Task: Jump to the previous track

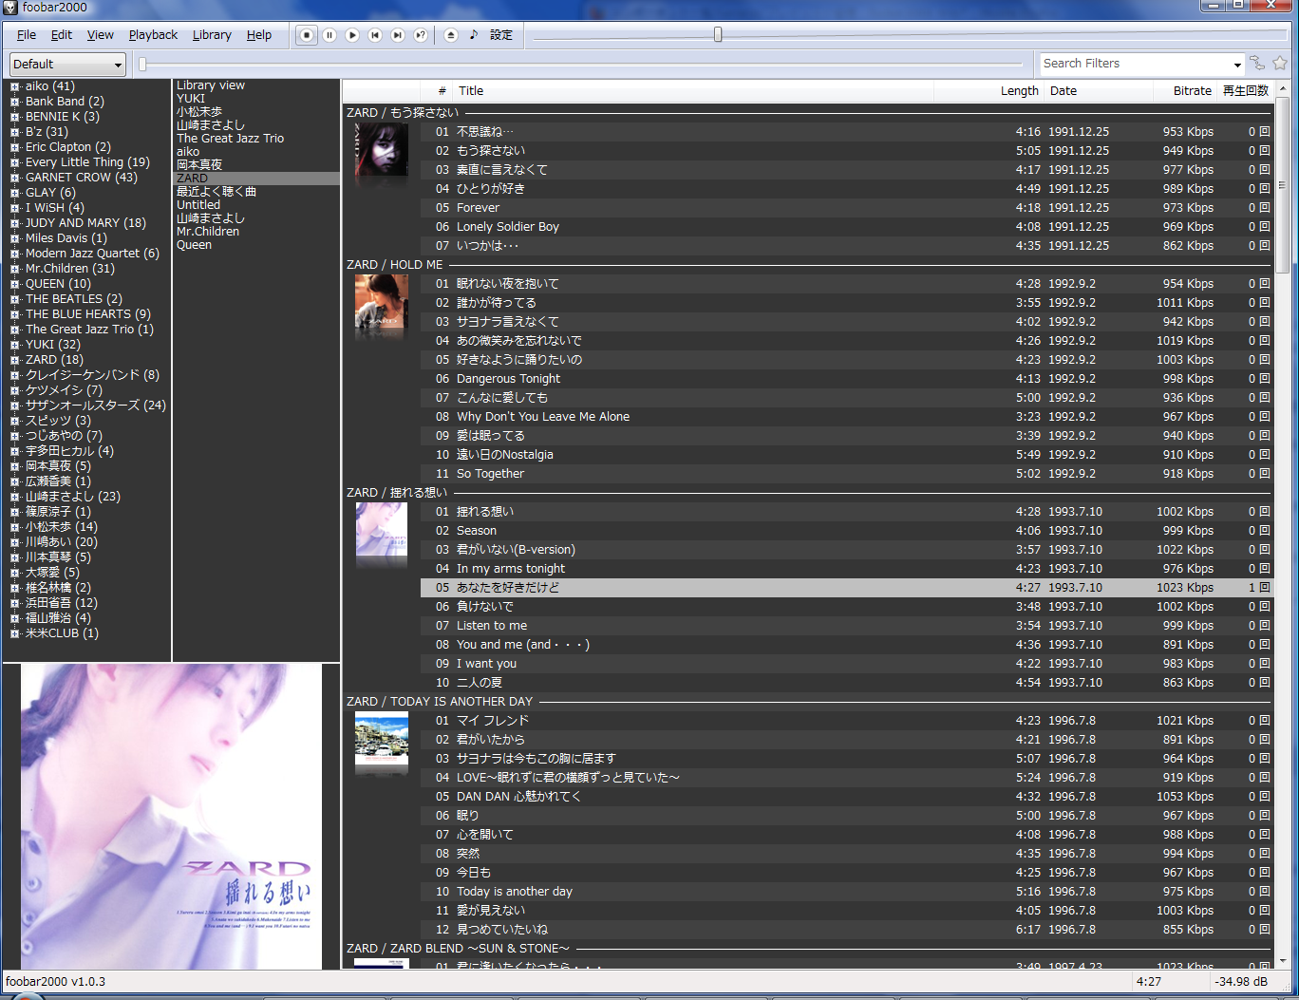Action: point(375,35)
